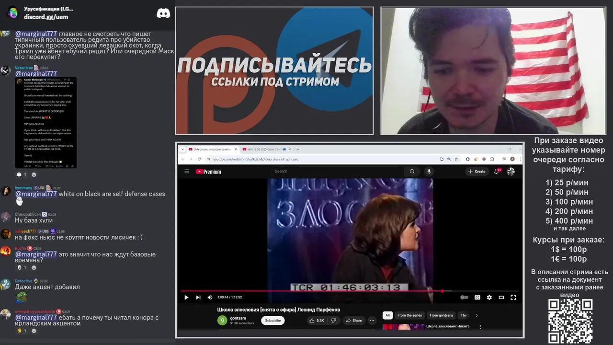The width and height of the screenshot is (613, 345).
Task: Like the video with 5.2K likes
Action: pyautogui.click(x=317, y=321)
